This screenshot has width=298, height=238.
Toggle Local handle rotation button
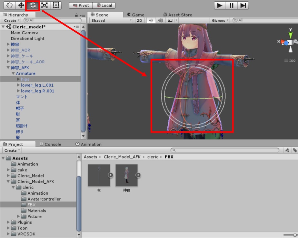104,5
